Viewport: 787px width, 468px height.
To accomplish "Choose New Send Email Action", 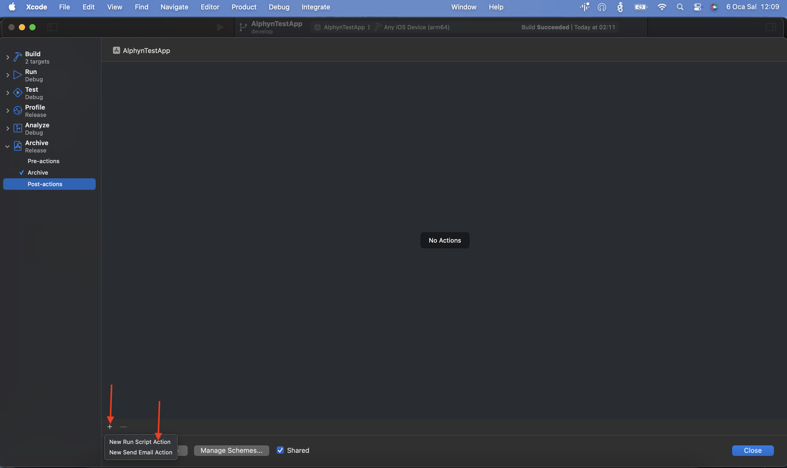I will (141, 452).
